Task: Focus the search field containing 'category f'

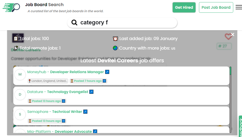Action: tap(125, 23)
